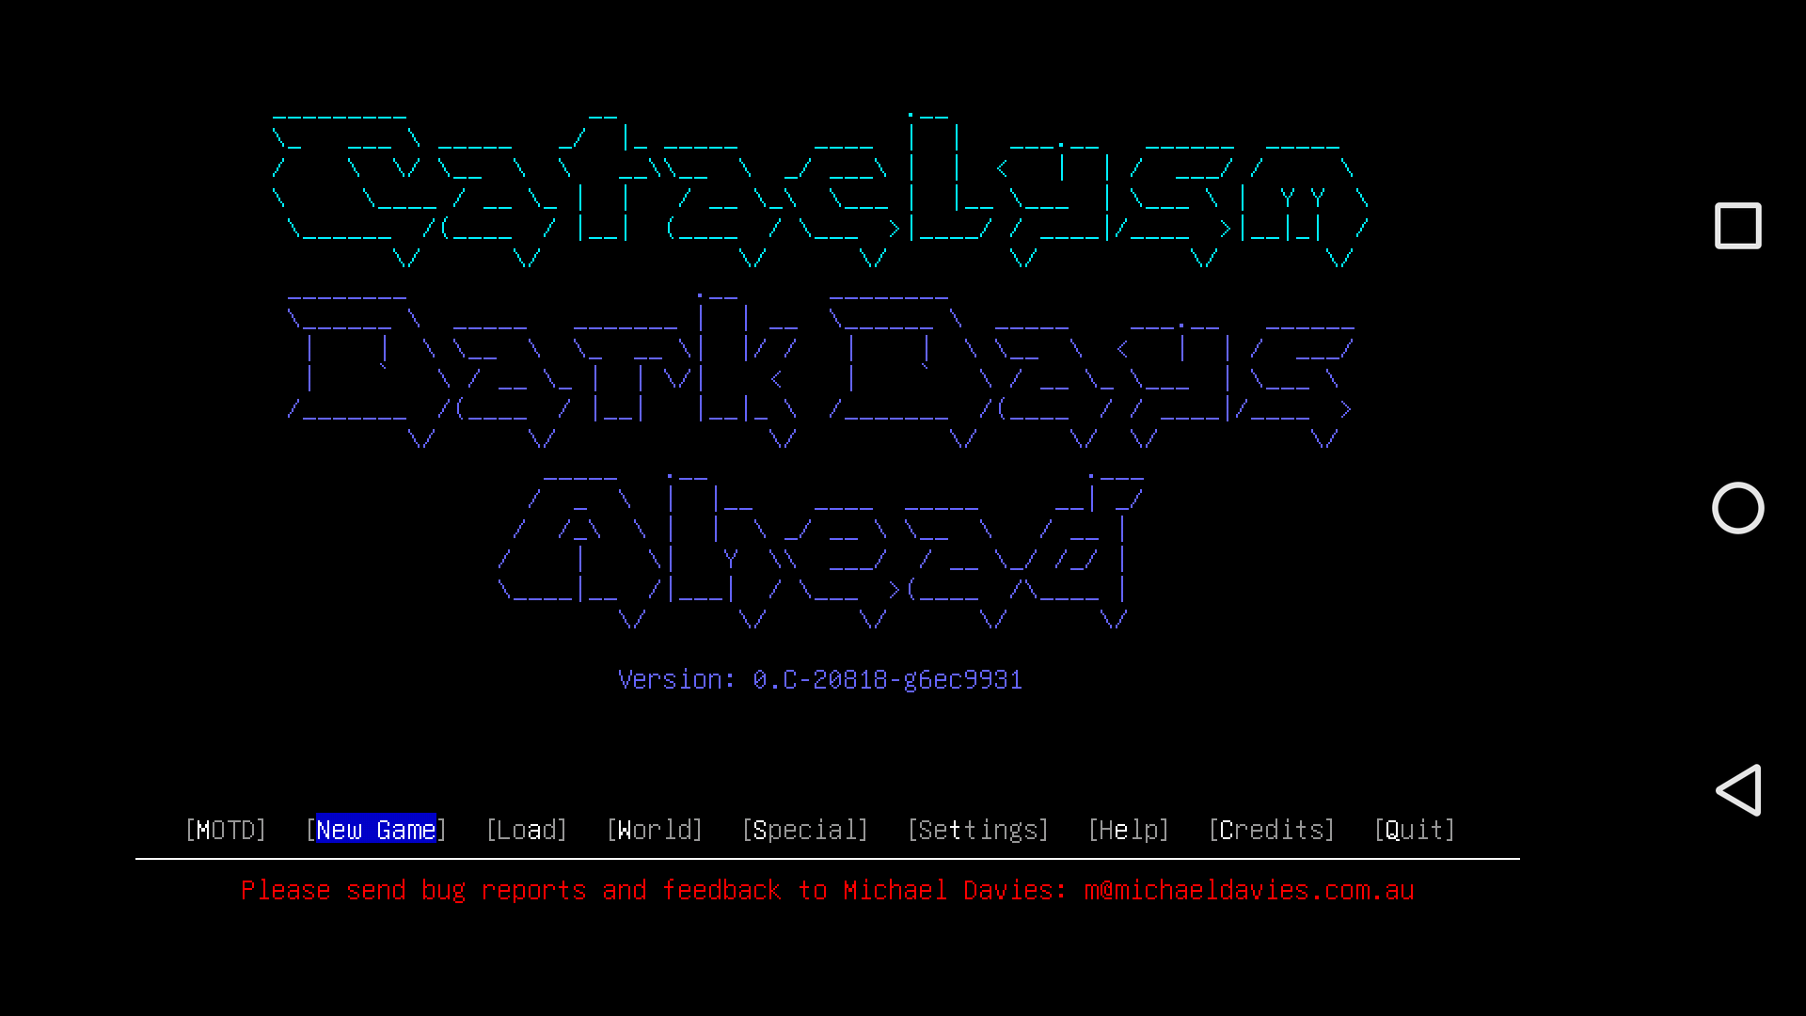
Task: Click the Android recents square button
Action: (1736, 226)
